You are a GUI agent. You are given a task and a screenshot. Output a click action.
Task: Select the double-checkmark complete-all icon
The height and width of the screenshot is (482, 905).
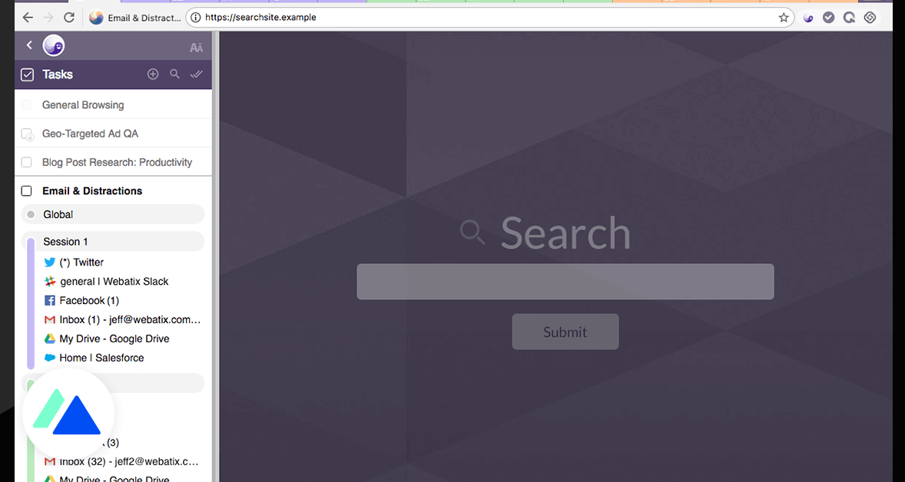click(196, 74)
